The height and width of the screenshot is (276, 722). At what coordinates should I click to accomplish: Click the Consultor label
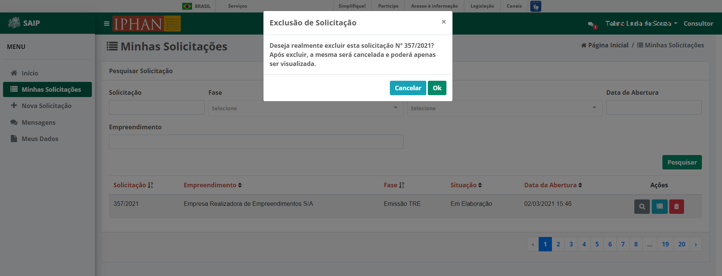(698, 24)
